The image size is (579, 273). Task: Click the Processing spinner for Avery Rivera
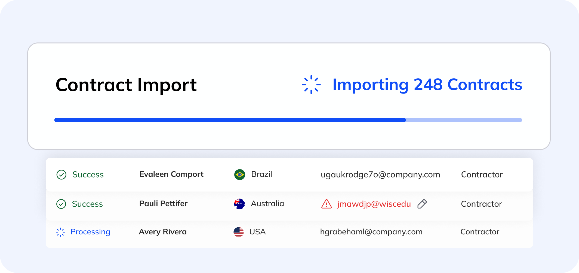[60, 232]
